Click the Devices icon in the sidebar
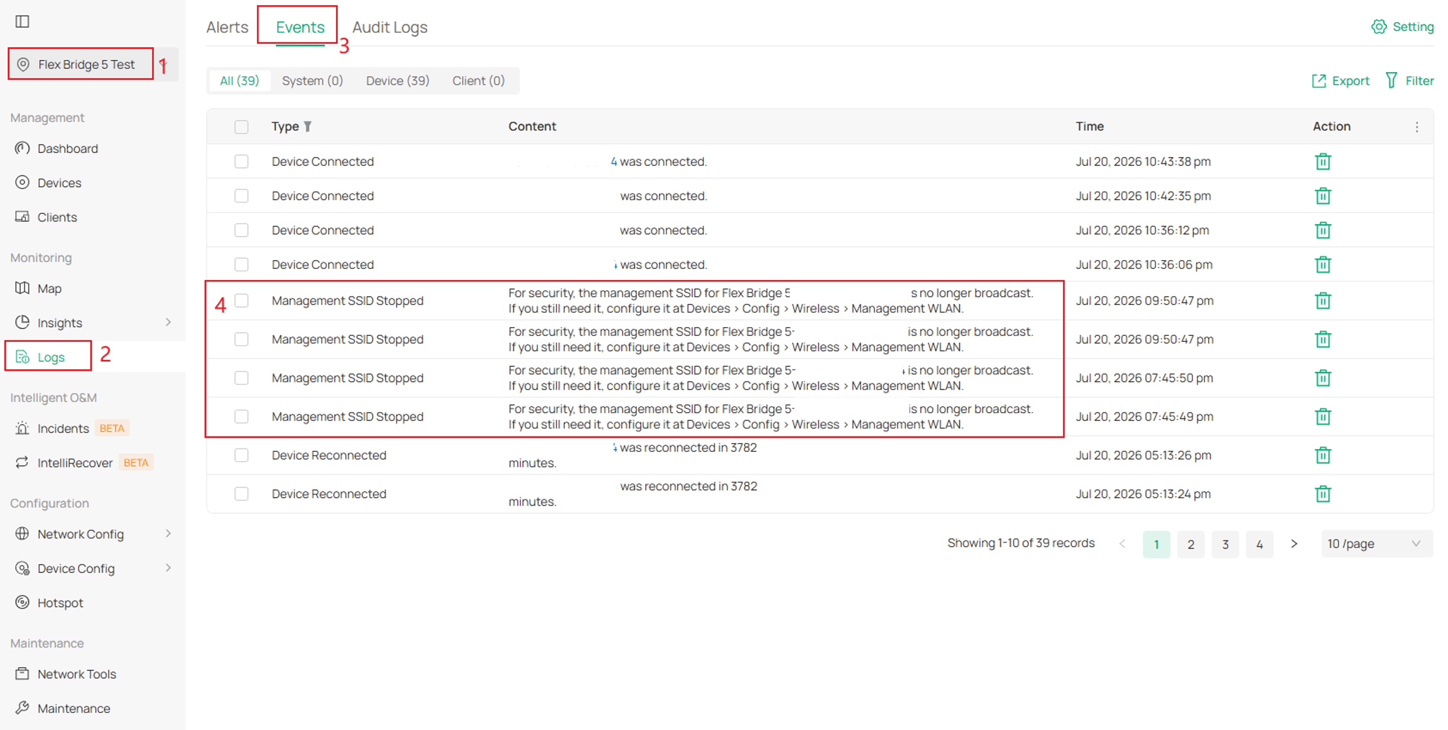Image resolution: width=1448 pixels, height=730 pixels. [x=23, y=182]
